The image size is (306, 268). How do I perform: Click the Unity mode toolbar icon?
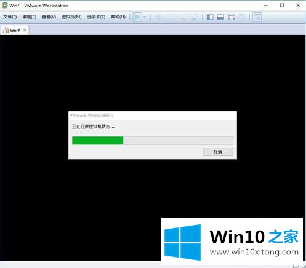[x=242, y=17]
